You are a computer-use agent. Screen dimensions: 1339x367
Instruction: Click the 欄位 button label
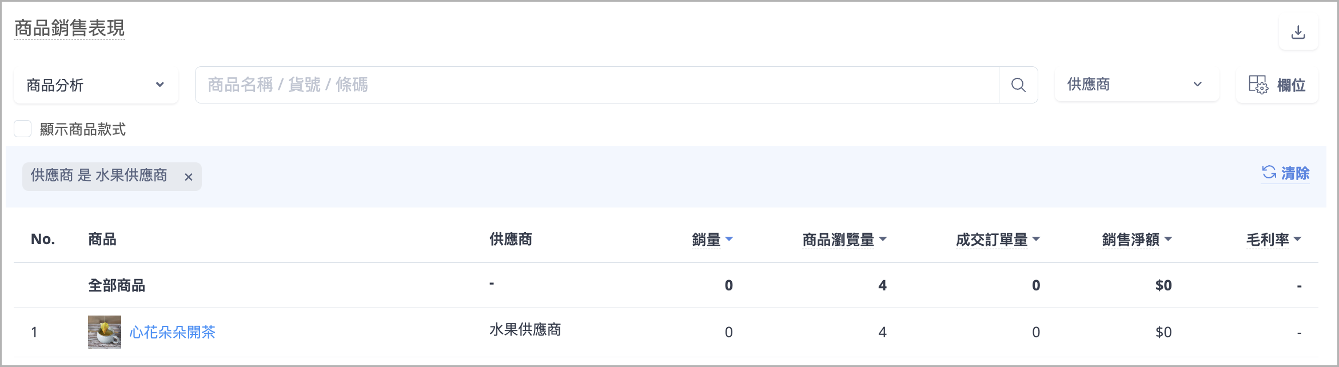coord(1291,85)
